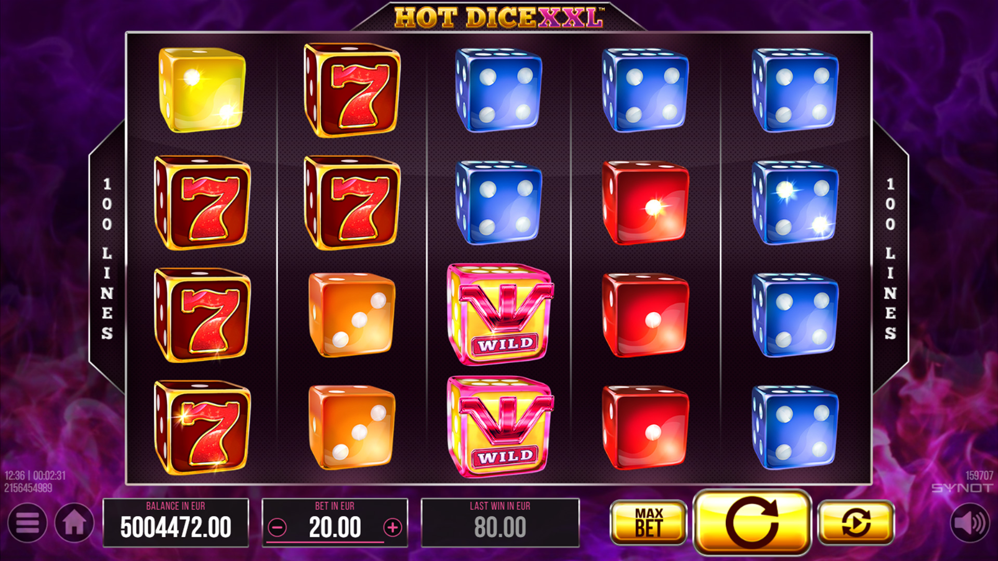Decrease bet with the minus button
This screenshot has height=561, width=998.
click(x=278, y=528)
